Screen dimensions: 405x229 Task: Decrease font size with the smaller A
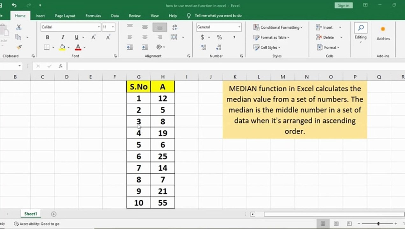point(108,37)
